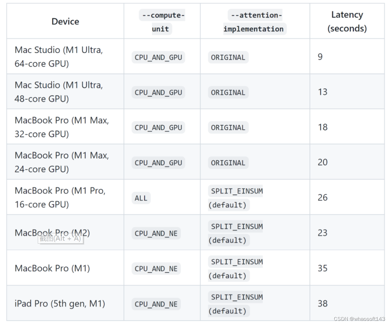Click the latency value 38
The width and height of the screenshot is (390, 324).
point(323,304)
